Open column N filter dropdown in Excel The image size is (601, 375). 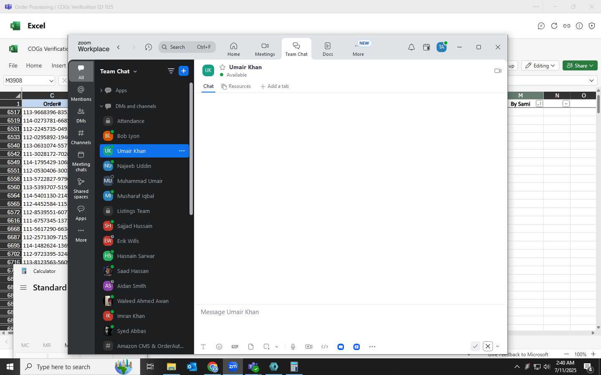coord(566,104)
